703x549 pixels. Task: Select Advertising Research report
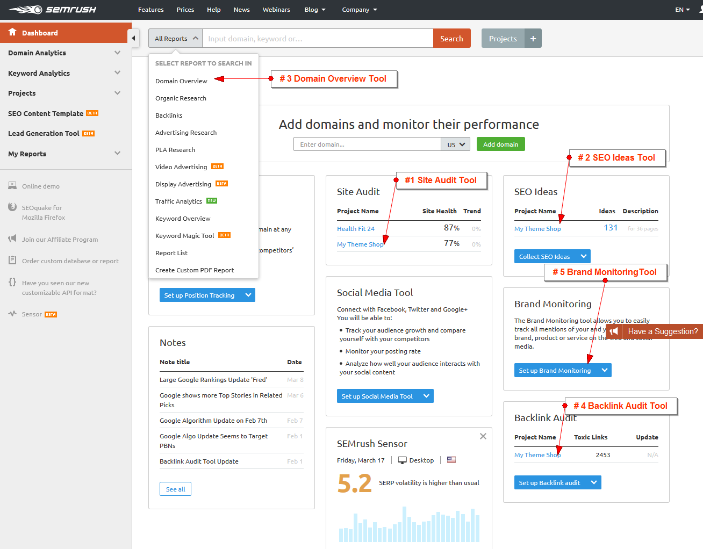[x=186, y=133]
